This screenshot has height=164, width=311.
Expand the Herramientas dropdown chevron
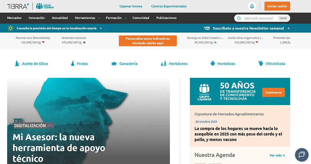click(99, 18)
